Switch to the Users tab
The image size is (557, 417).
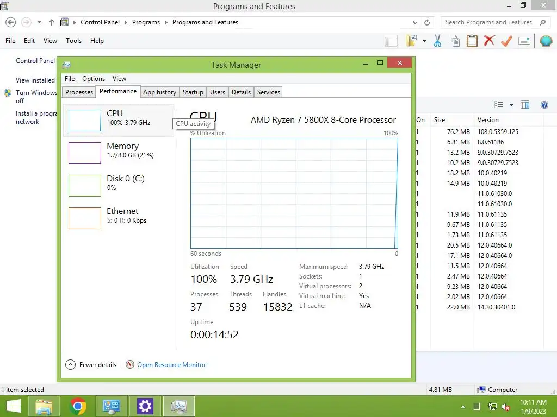pyautogui.click(x=218, y=92)
